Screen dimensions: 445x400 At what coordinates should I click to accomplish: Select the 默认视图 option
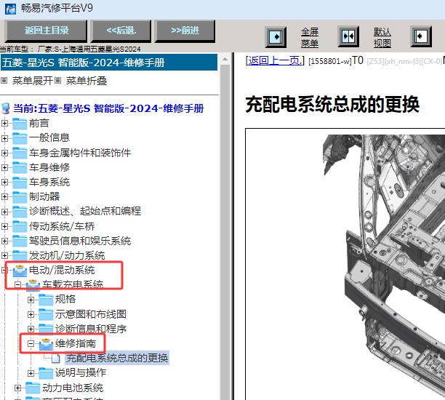(382, 38)
